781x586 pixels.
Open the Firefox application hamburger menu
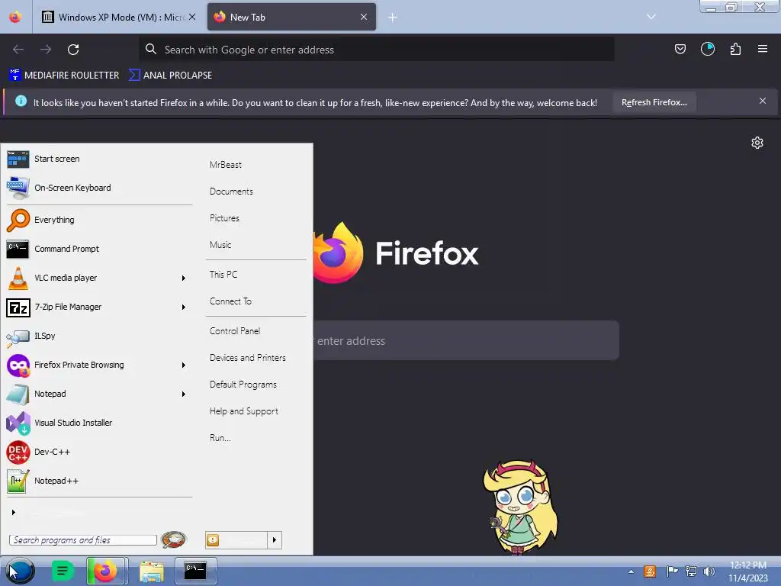[763, 49]
